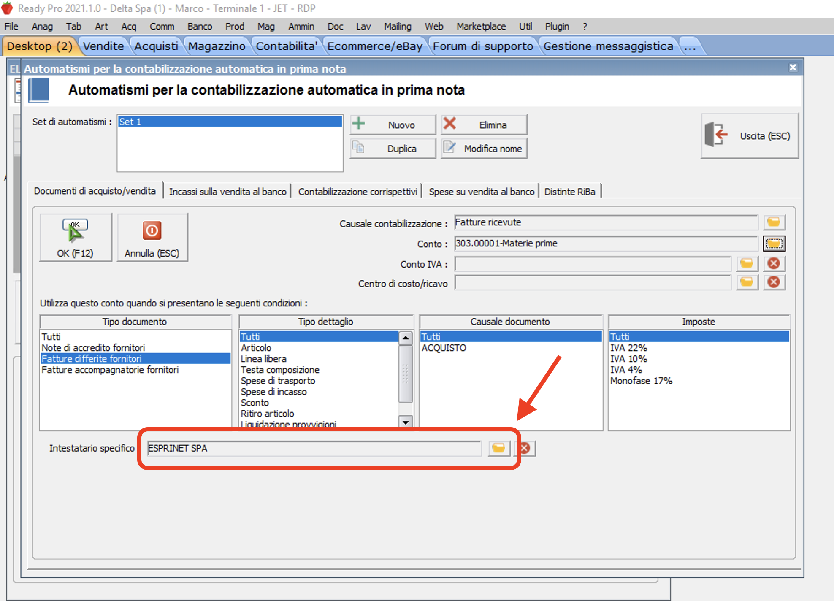Image resolution: width=834 pixels, height=601 pixels.
Task: Open the Distinte RiBa tab
Action: click(x=569, y=192)
